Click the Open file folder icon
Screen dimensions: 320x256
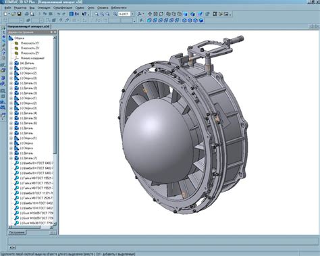click(x=14, y=14)
